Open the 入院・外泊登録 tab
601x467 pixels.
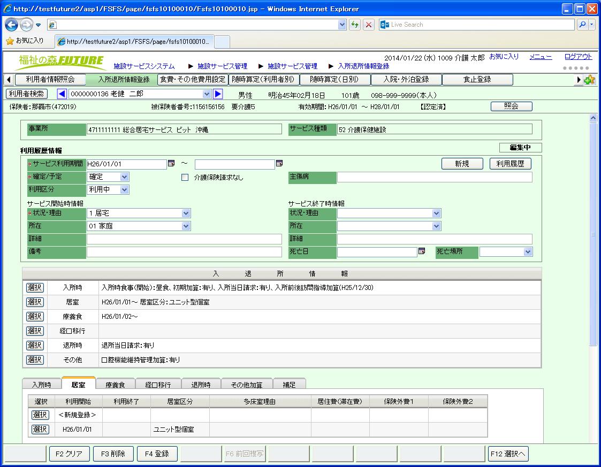pos(406,80)
